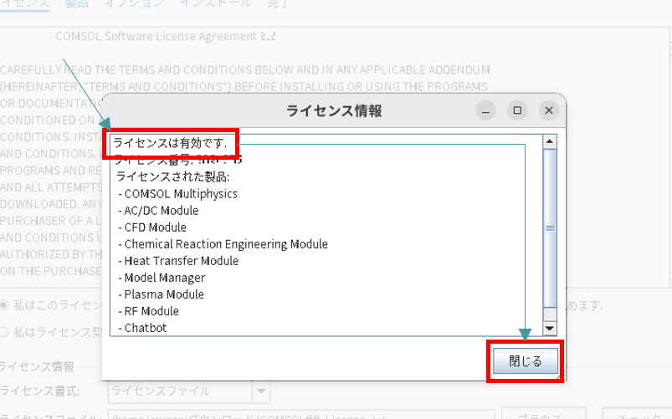672x419 pixels.
Task: Click the 閉じる button in license dialog
Action: tap(526, 360)
